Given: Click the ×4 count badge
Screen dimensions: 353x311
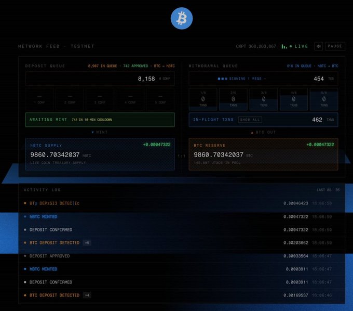Looking at the screenshot, I should point(87,295).
